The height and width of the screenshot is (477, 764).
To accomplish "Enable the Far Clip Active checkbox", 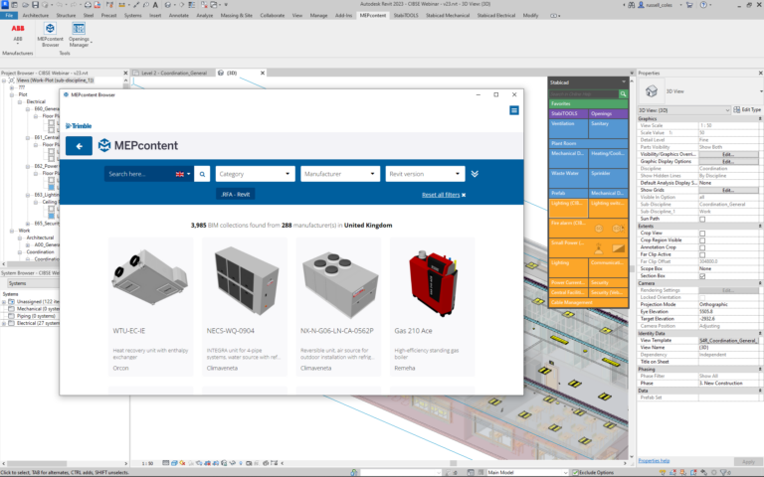I will coord(702,254).
